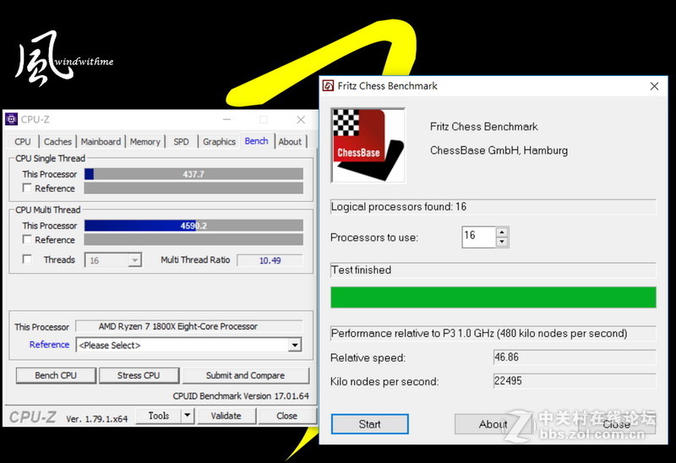Switch to the Caches tab
The image size is (676, 463).
(57, 142)
